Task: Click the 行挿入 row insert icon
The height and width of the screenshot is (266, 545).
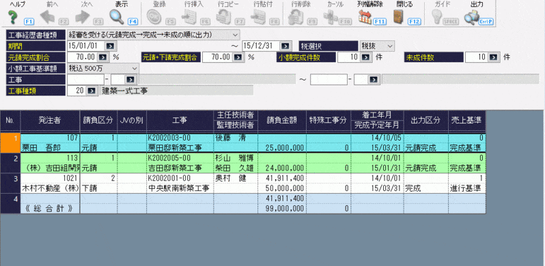Action: pyautogui.click(x=189, y=16)
